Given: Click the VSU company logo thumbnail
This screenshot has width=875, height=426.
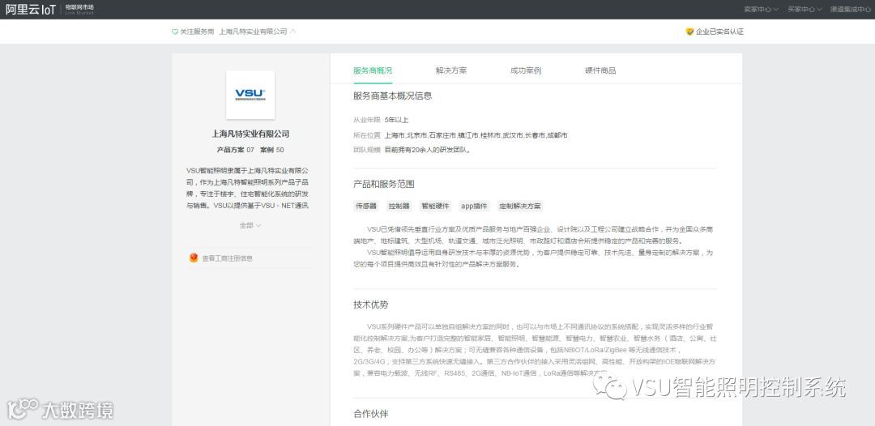Looking at the screenshot, I should [250, 95].
